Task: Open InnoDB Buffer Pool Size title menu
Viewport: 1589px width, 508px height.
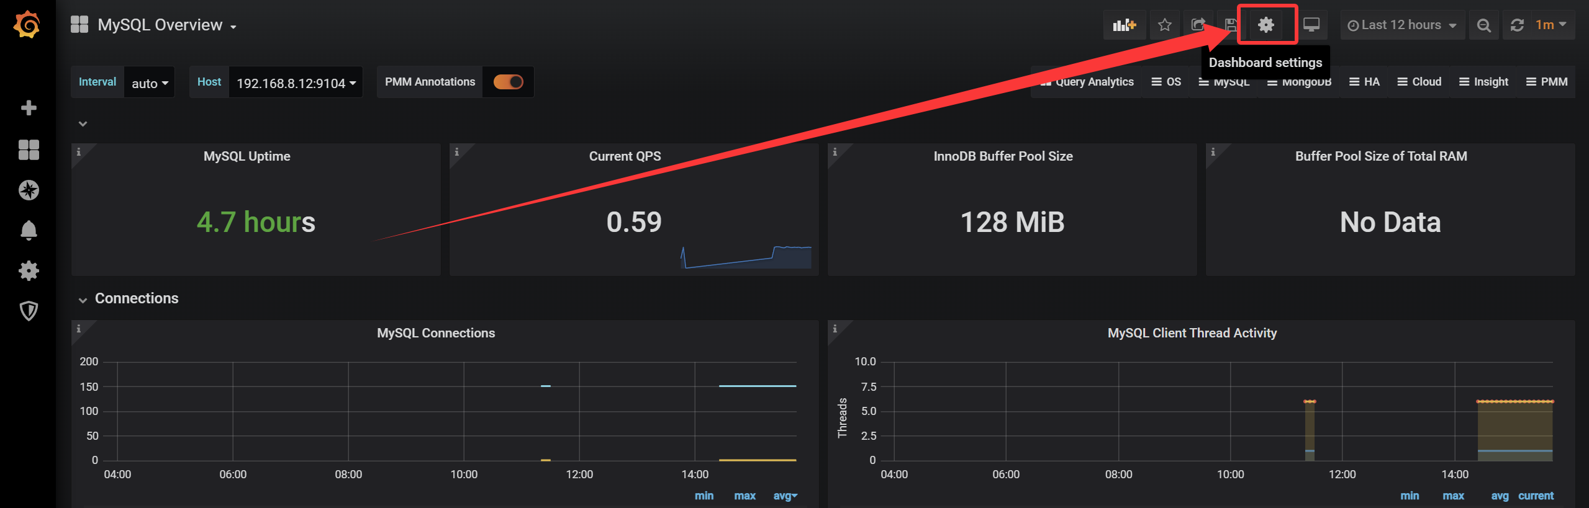Action: (1003, 156)
